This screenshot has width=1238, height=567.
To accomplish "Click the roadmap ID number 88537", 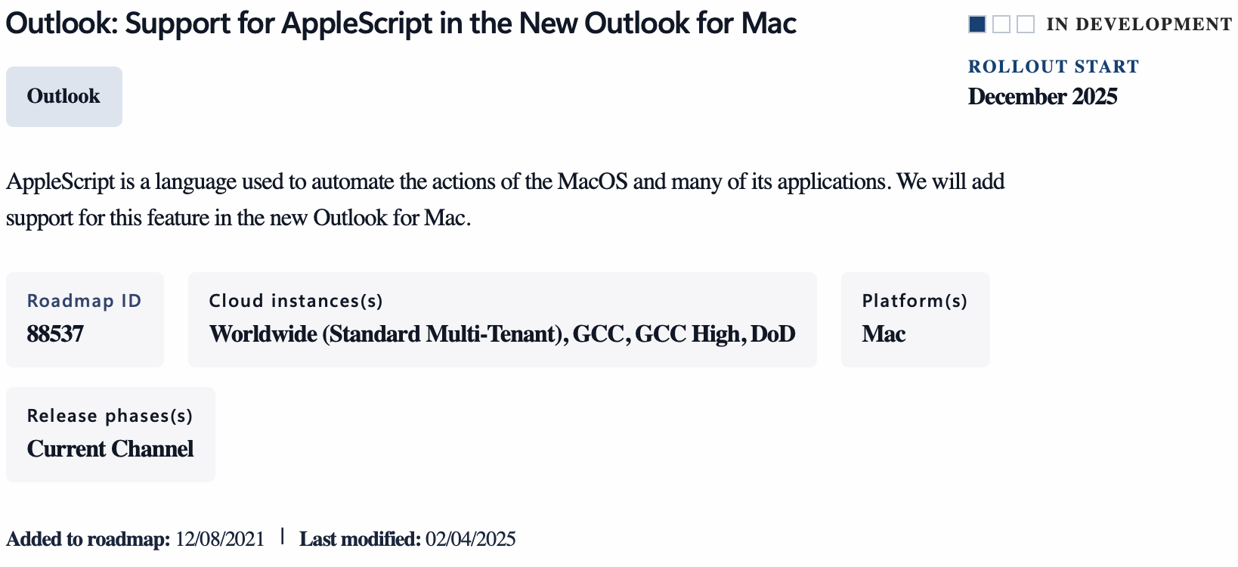I will click(55, 334).
